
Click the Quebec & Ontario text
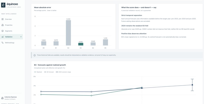tap(10, 99)
